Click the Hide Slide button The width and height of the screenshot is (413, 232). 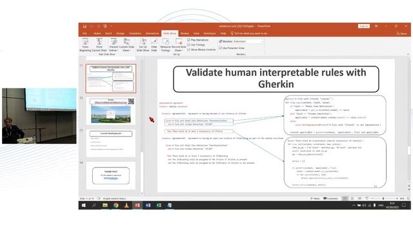click(x=154, y=44)
